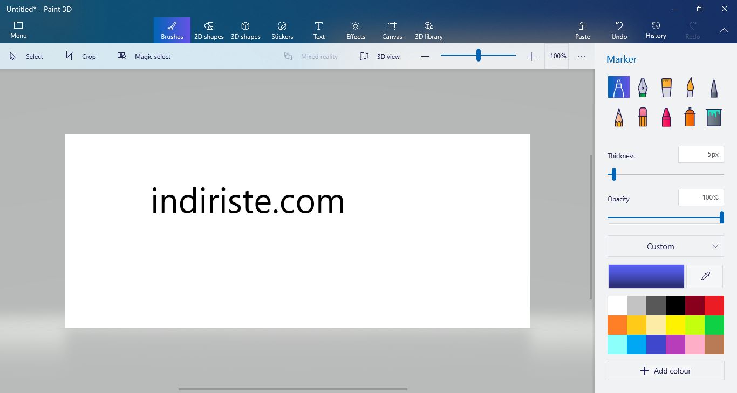Activate the Crop tool
Viewport: 737px width, 393px height.
tap(80, 56)
